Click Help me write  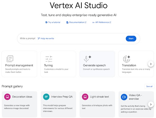tap(46, 38)
